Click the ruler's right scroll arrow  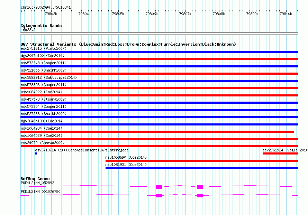[297, 11]
